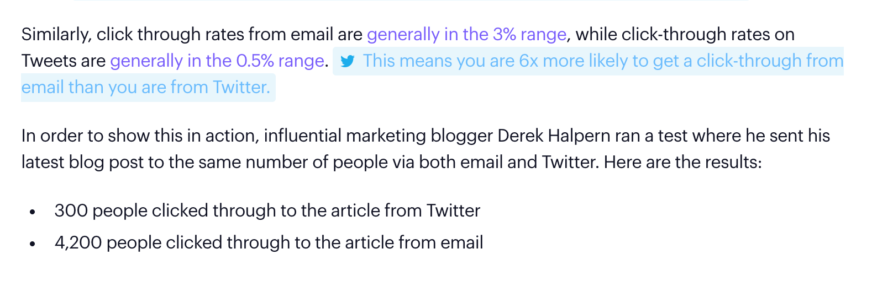Follow the "generally in the 0.5% range" link
Viewport: 872px width, 281px height.
point(217,61)
